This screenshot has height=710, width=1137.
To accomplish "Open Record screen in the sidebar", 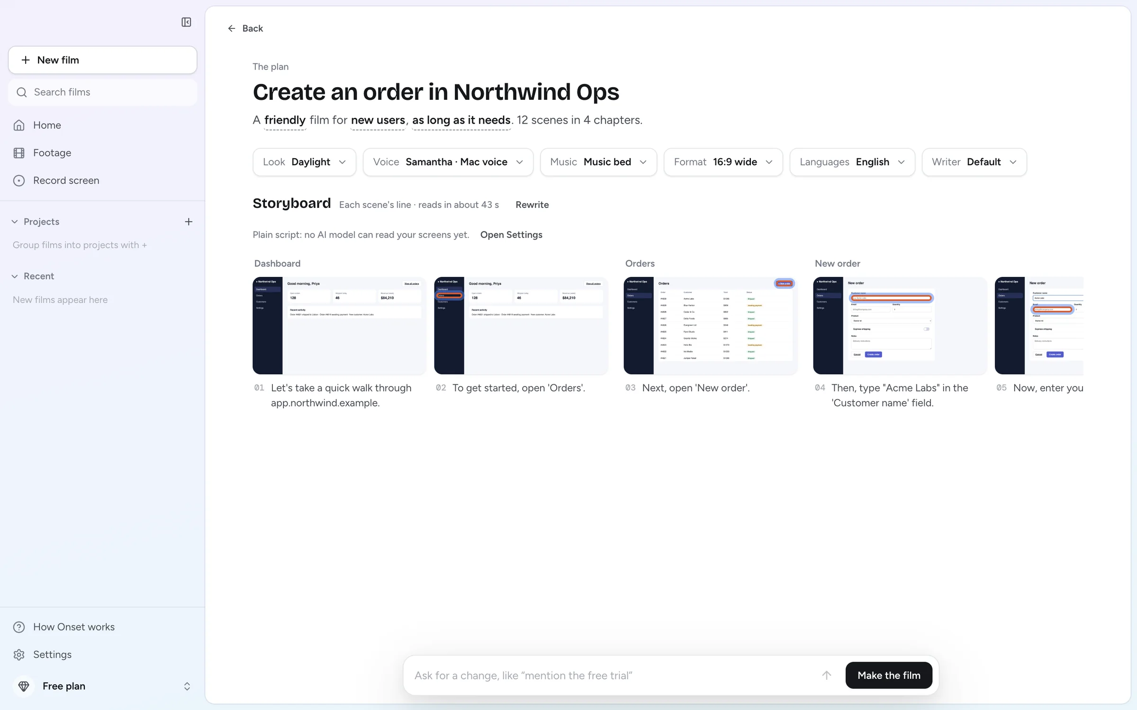I will [x=102, y=180].
